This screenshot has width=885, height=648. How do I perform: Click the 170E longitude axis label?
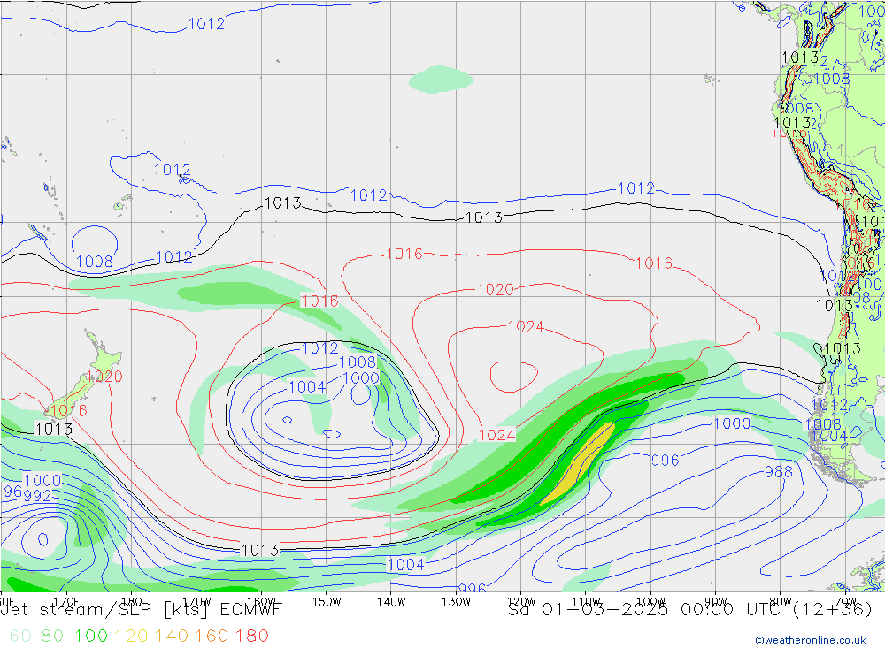point(66,601)
